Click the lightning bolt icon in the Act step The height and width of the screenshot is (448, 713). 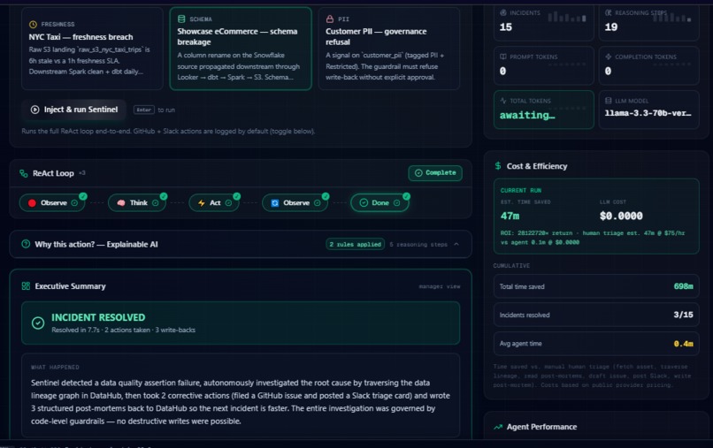202,203
